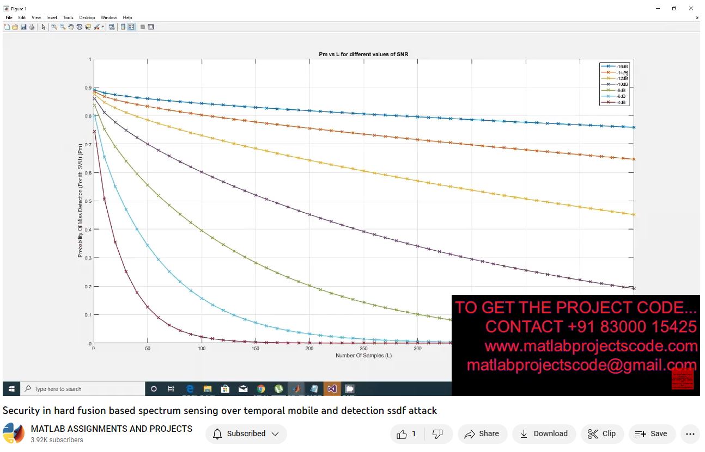705x452 pixels.
Task: Activate the Zoom Out magnifier tool
Action: [x=63, y=27]
